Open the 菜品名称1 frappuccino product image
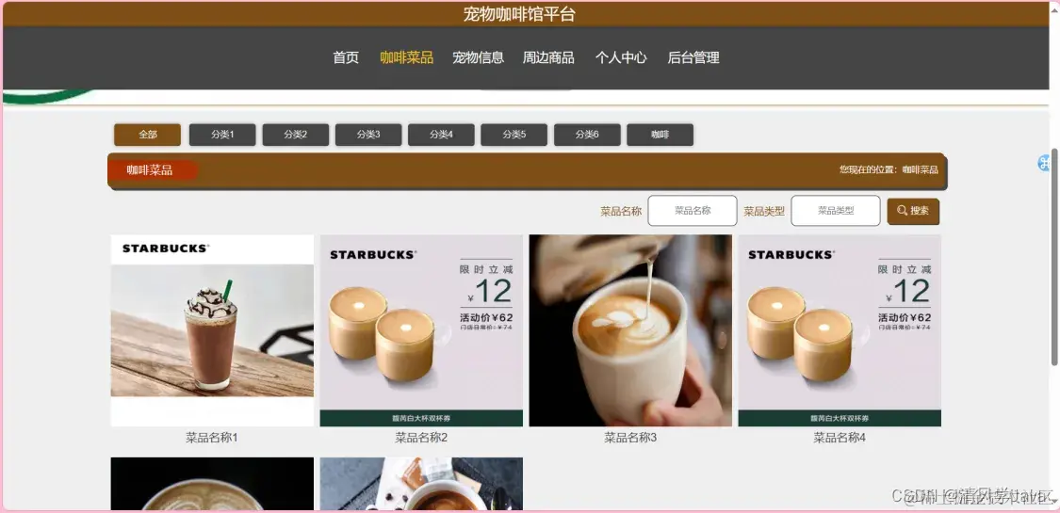The width and height of the screenshot is (1060, 513). (x=212, y=330)
